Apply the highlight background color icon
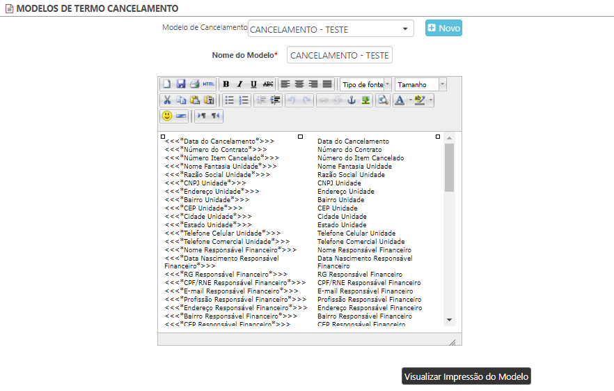 420,100
